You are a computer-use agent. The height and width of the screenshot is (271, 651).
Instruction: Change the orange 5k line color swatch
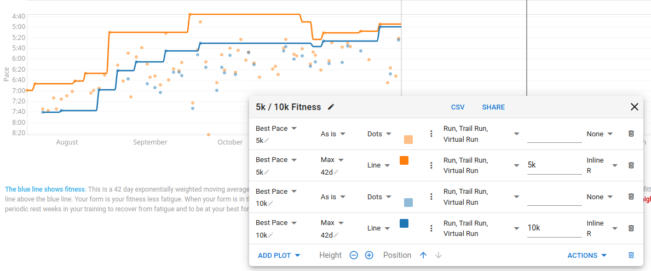404,160
